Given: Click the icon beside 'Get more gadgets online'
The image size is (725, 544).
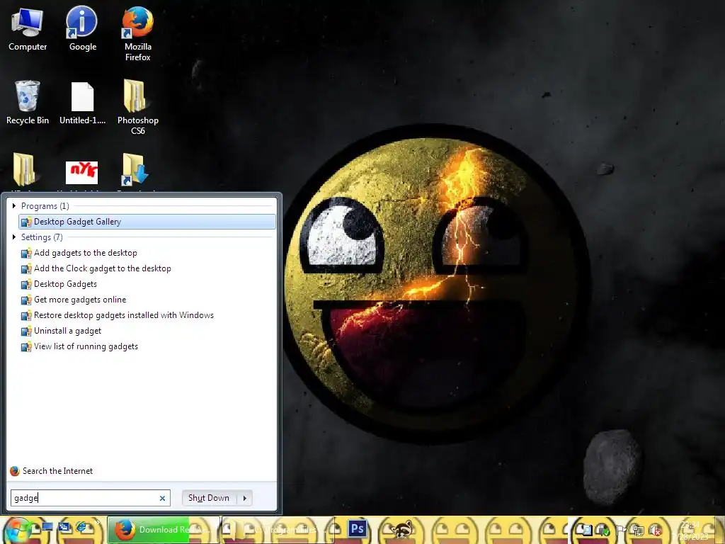Looking at the screenshot, I should pos(26,300).
